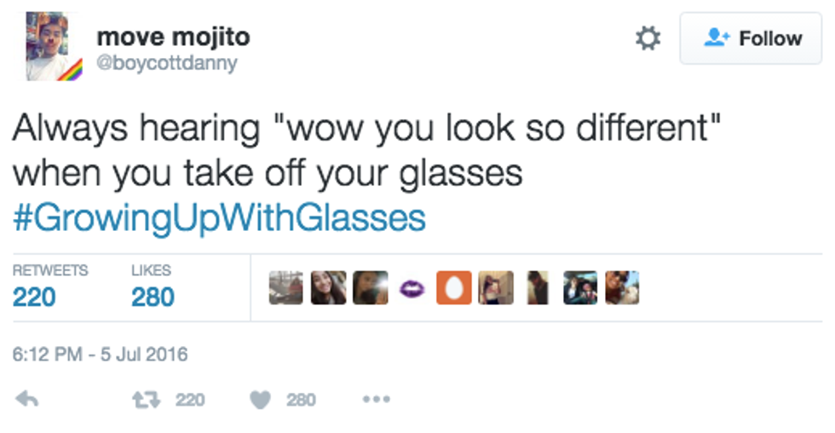Click the liker avatar right of the egg
Screen dimensions: 835x433
(x=495, y=288)
